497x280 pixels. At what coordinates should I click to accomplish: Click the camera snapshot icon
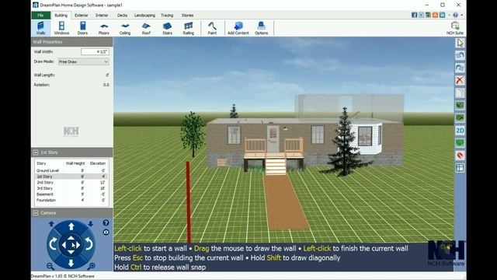click(x=106, y=233)
